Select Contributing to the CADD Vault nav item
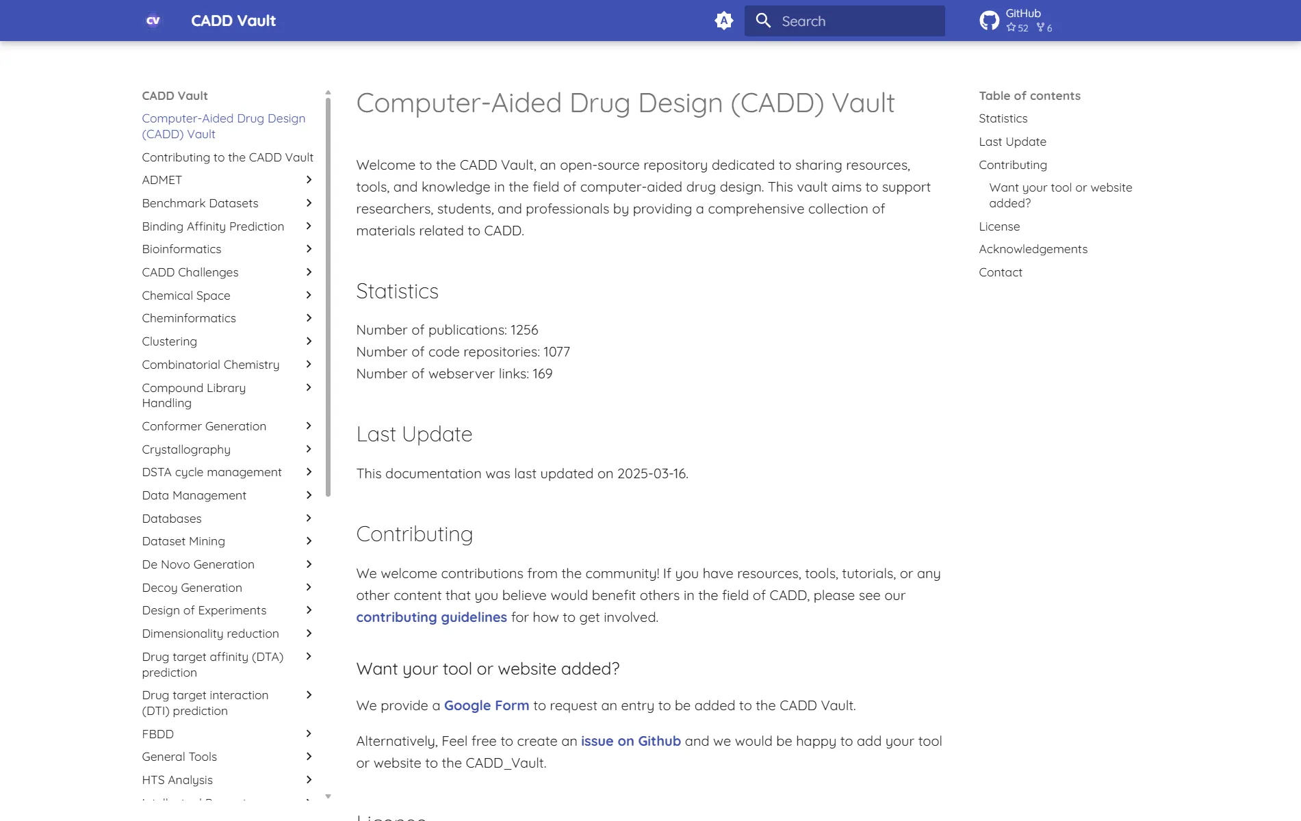Viewport: 1301px width, 821px height. (x=227, y=157)
